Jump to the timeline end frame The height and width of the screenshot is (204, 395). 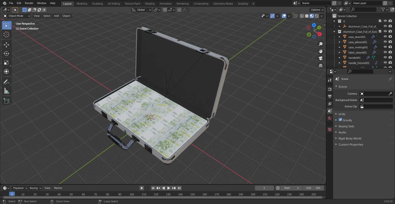pyautogui.click(x=179, y=188)
